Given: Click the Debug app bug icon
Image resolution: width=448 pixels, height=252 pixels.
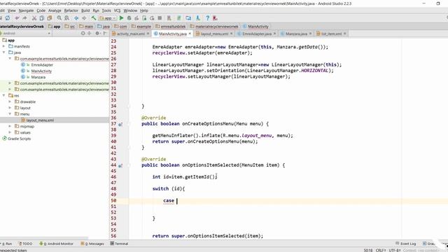Looking at the screenshot, I should [129, 18].
